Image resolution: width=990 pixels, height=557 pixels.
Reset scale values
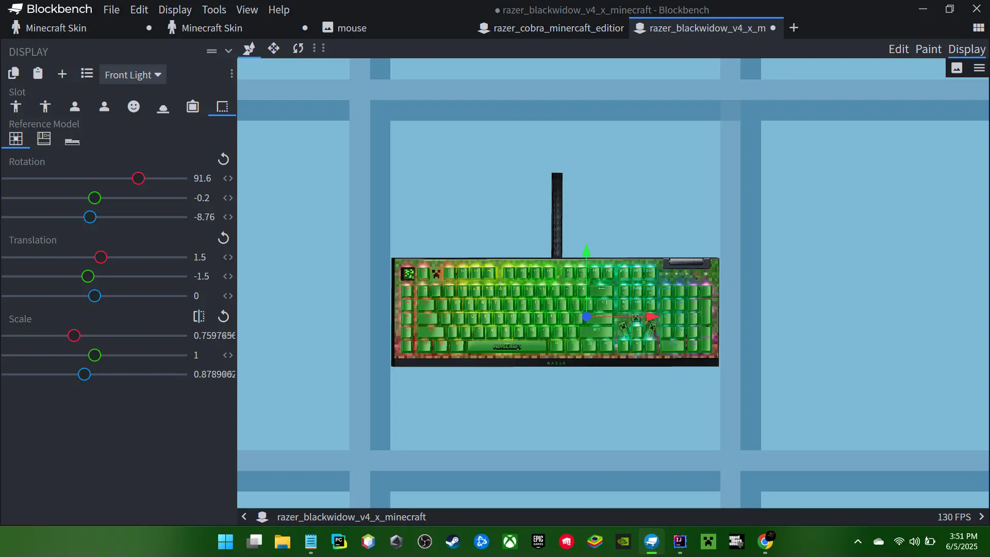point(223,317)
